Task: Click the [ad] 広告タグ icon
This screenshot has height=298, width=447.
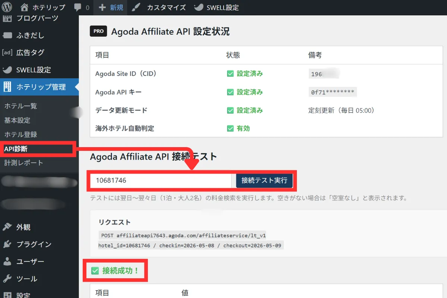Action: 7,53
